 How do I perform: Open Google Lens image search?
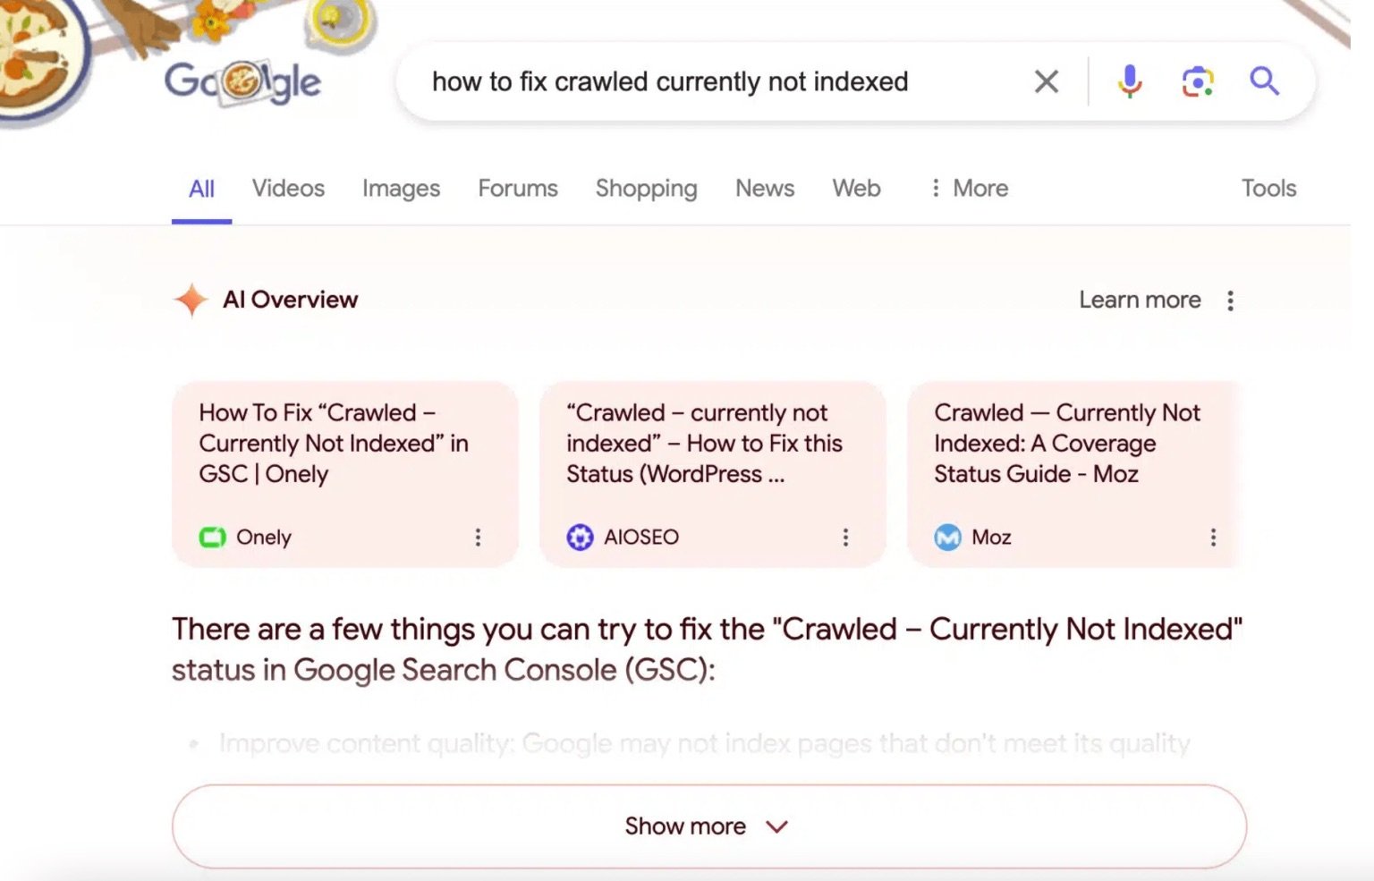1198,81
